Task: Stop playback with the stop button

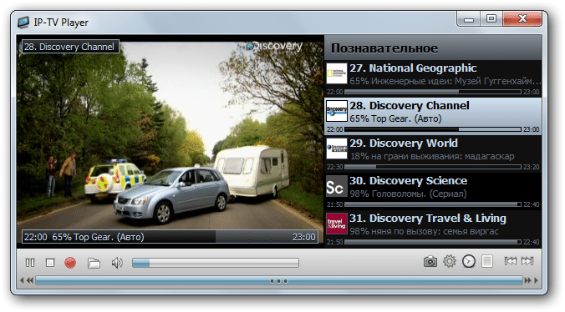Action: (x=50, y=263)
